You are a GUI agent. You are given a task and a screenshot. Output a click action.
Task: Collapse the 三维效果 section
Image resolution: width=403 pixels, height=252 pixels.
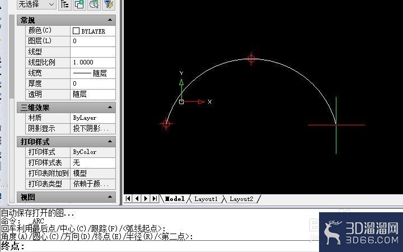tap(110, 107)
